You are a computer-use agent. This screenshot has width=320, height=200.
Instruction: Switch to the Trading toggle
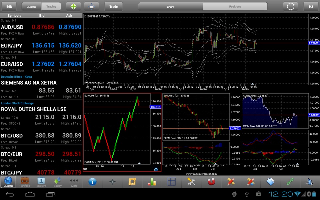pos(51,7)
